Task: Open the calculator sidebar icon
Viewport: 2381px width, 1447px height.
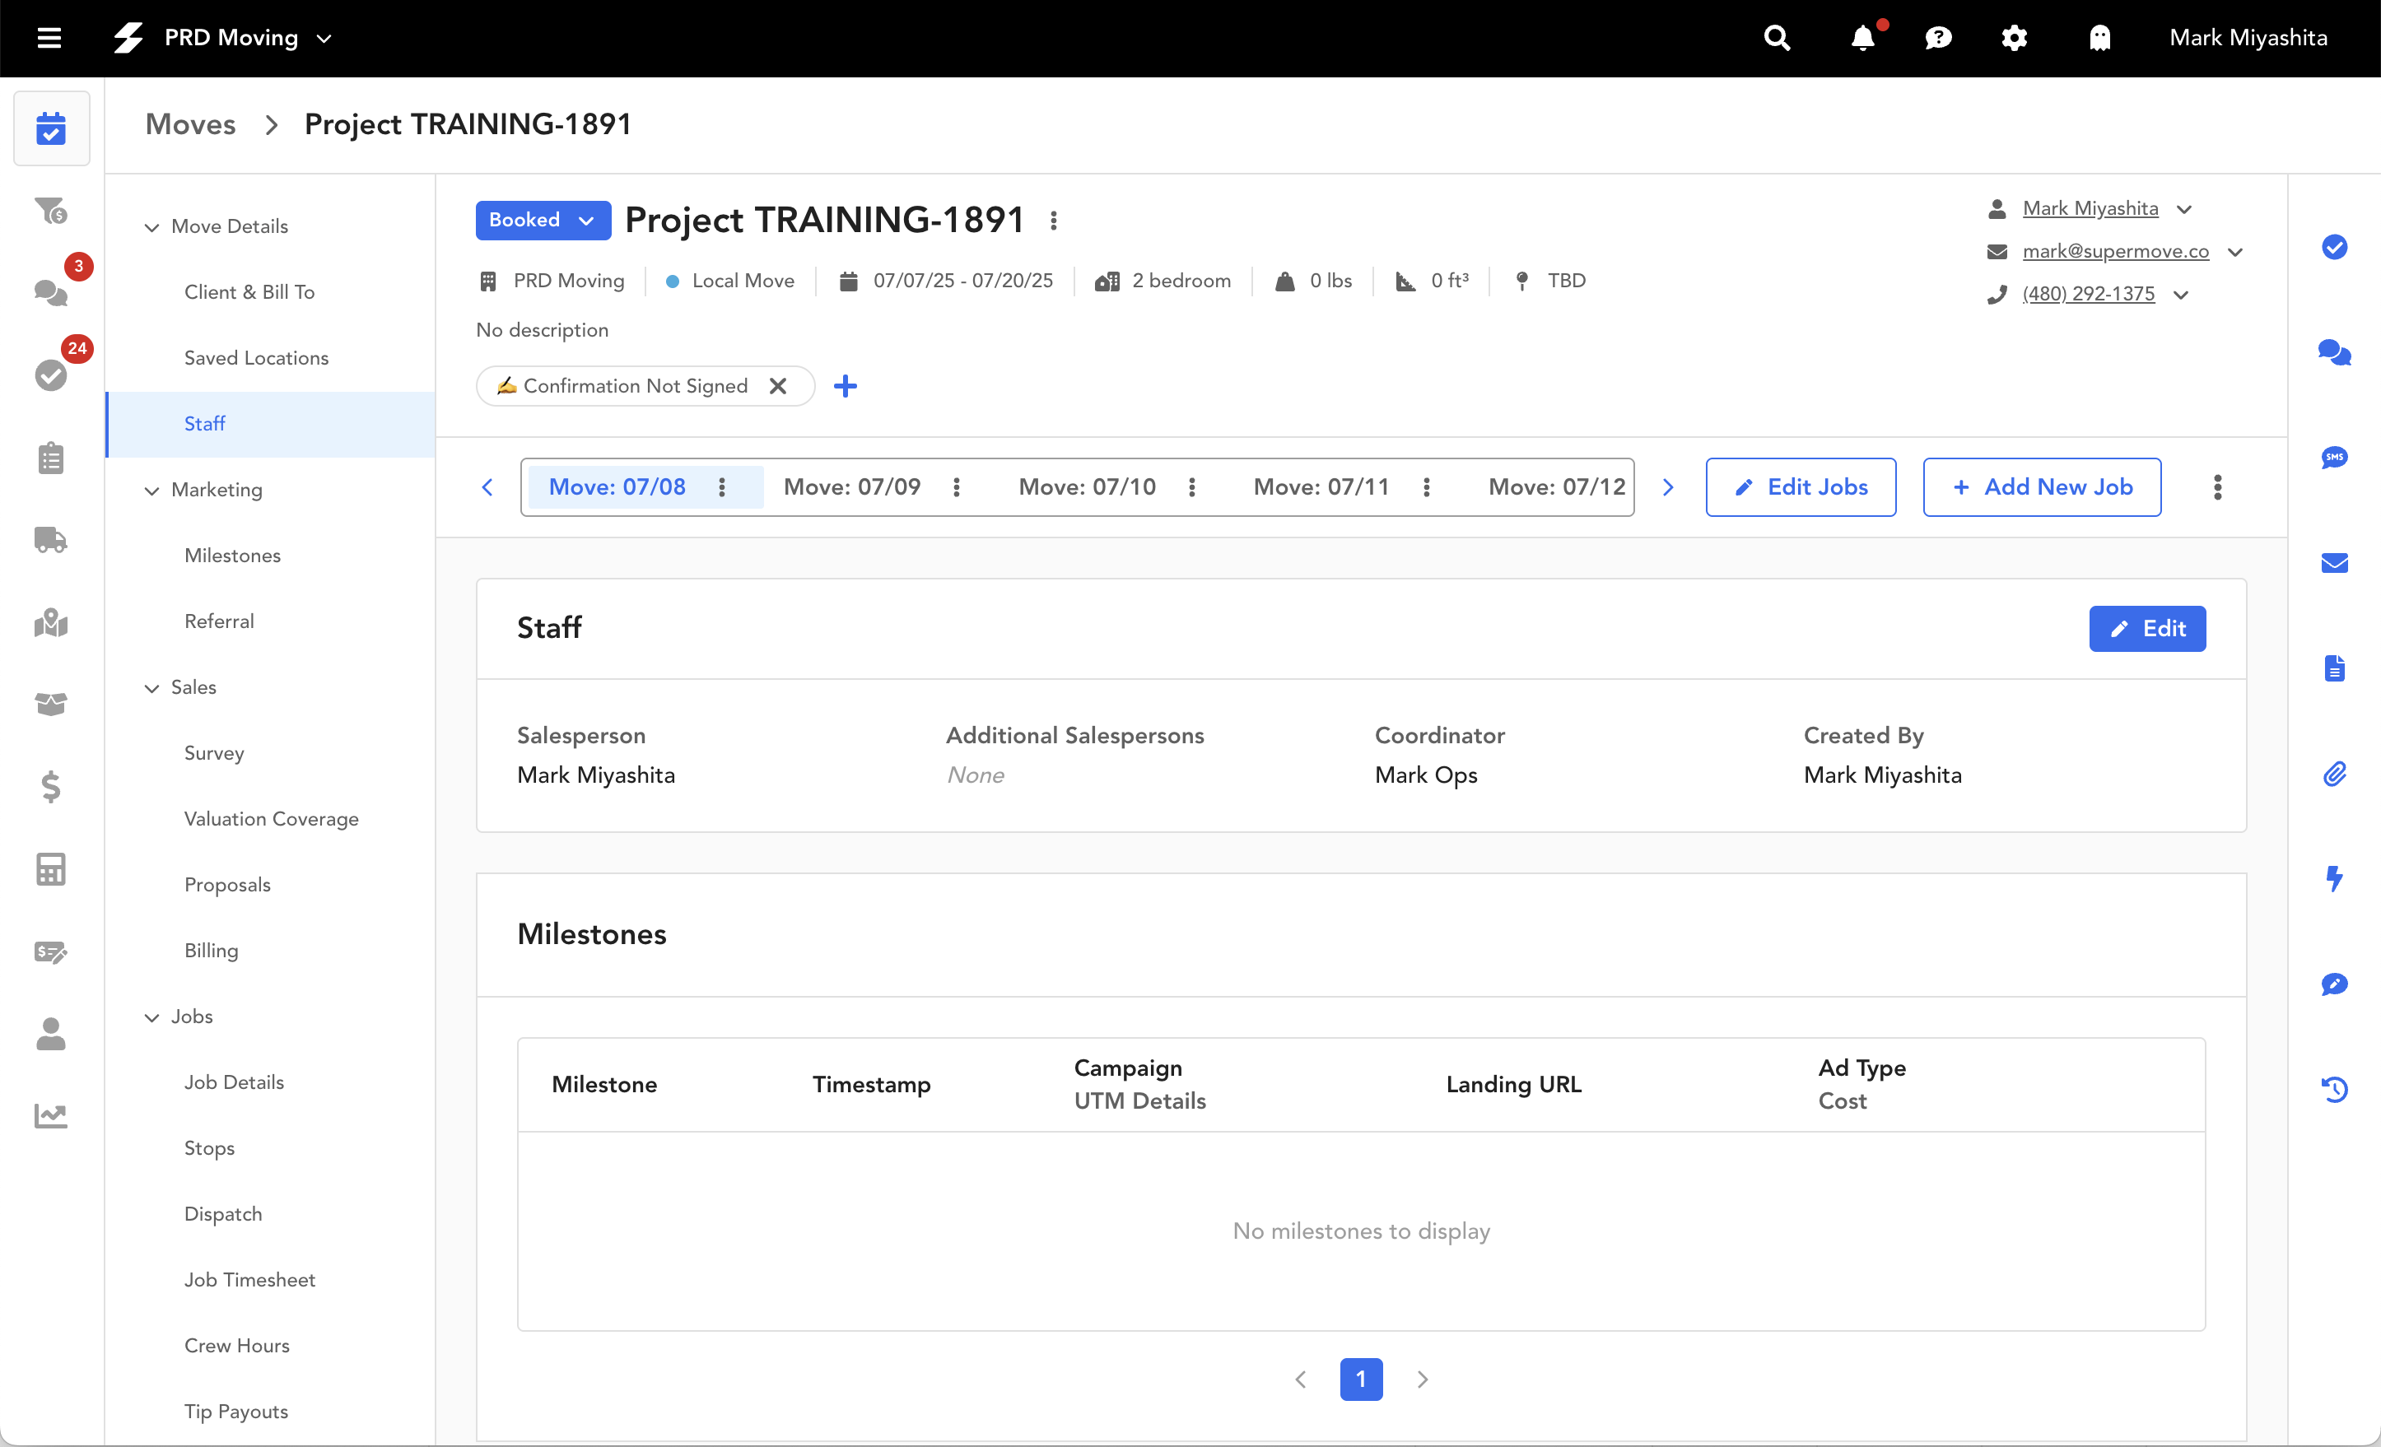Action: click(x=51, y=869)
